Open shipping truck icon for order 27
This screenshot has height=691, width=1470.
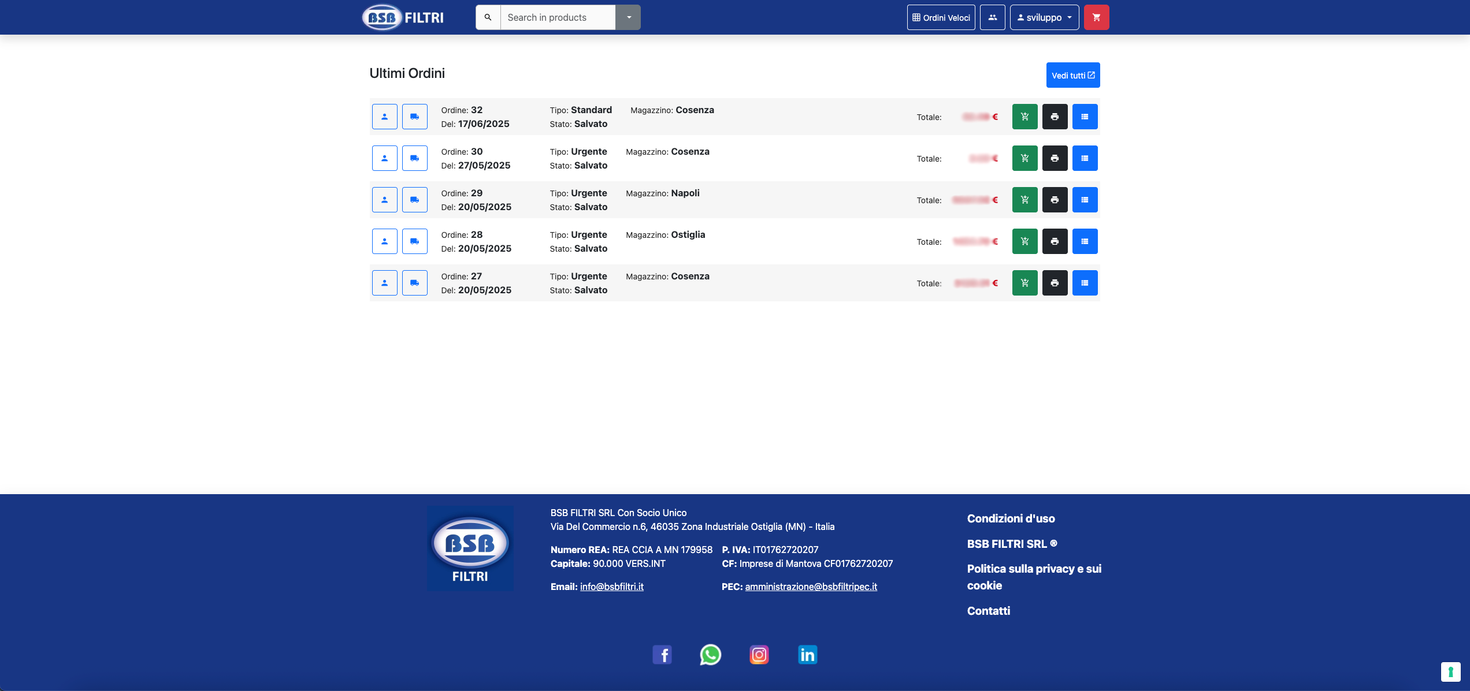click(414, 283)
